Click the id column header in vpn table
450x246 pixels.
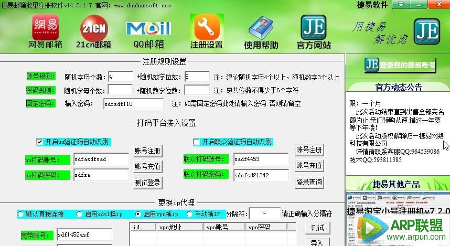(x=143, y=227)
